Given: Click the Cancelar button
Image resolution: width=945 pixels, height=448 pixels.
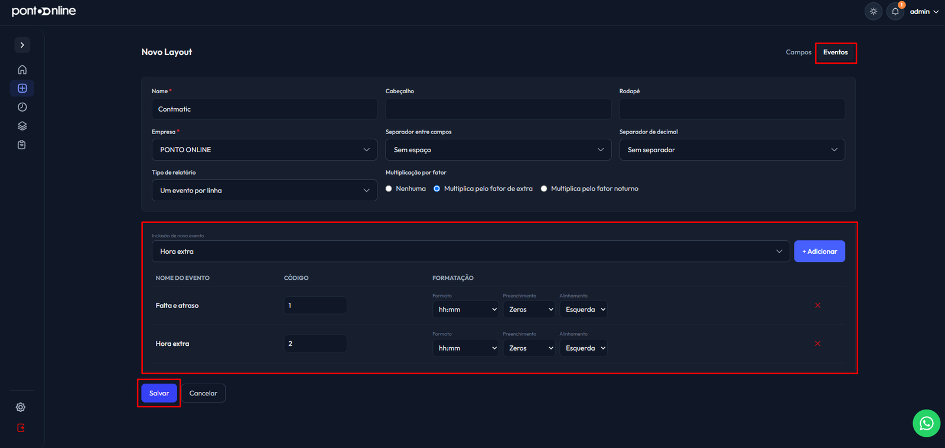Looking at the screenshot, I should click(x=203, y=393).
